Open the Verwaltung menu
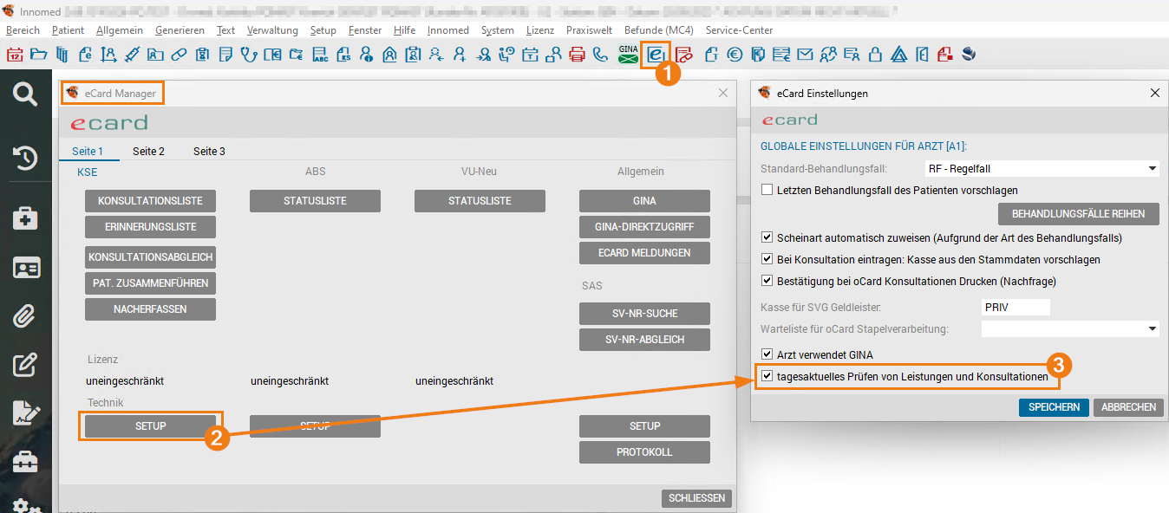This screenshot has width=1169, height=513. 272,30
